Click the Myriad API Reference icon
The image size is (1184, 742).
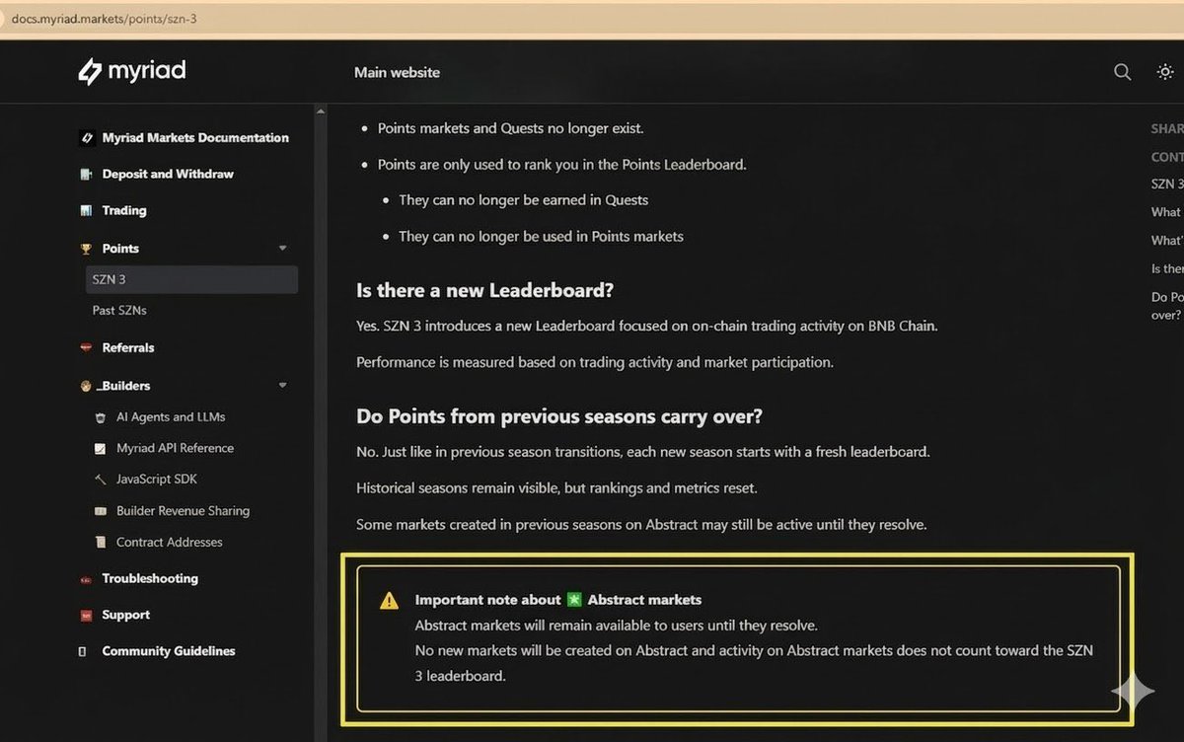tap(100, 449)
